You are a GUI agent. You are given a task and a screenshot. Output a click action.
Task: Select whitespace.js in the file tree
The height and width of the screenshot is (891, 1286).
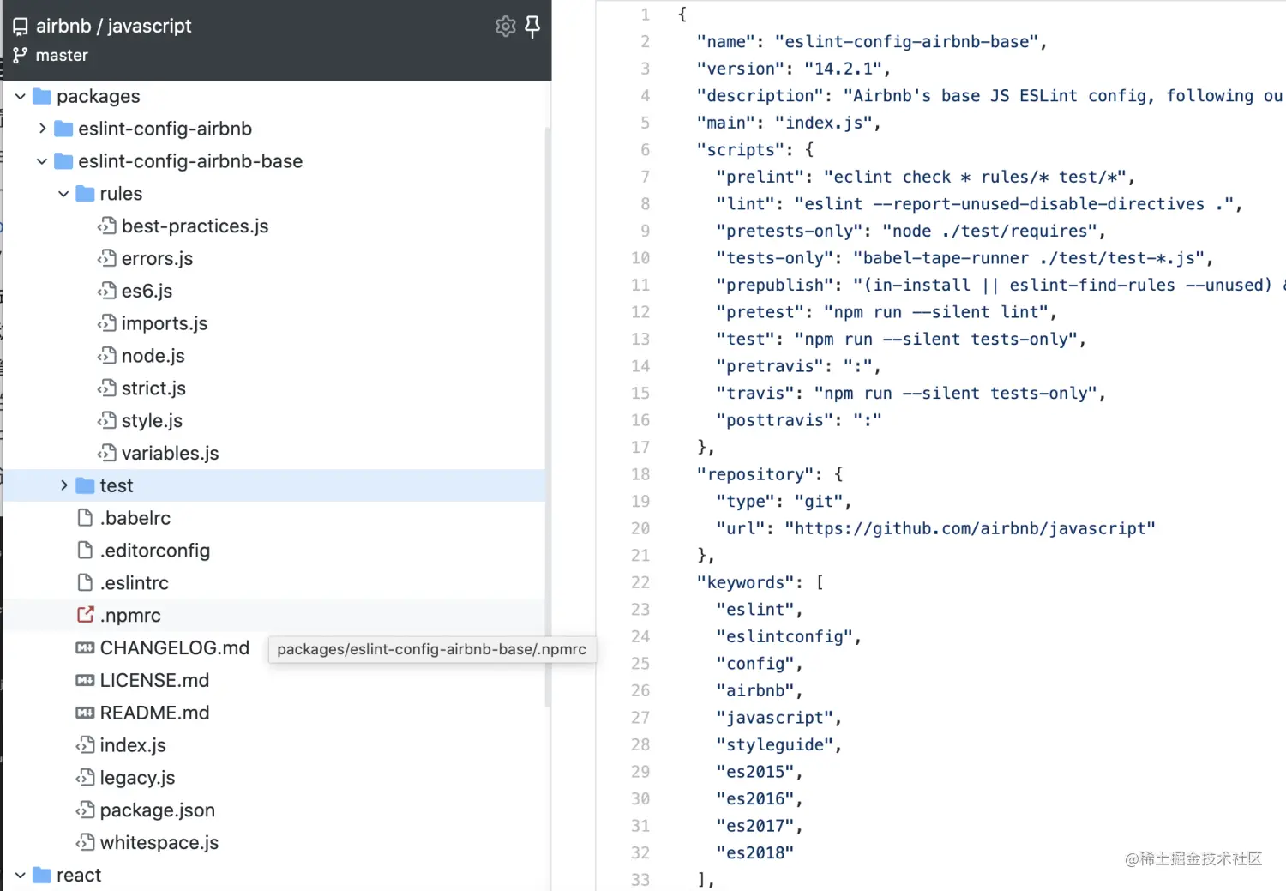(x=159, y=843)
